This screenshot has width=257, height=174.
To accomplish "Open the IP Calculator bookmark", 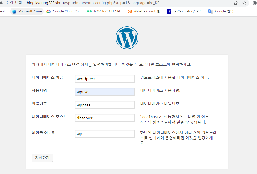I will (185, 11).
